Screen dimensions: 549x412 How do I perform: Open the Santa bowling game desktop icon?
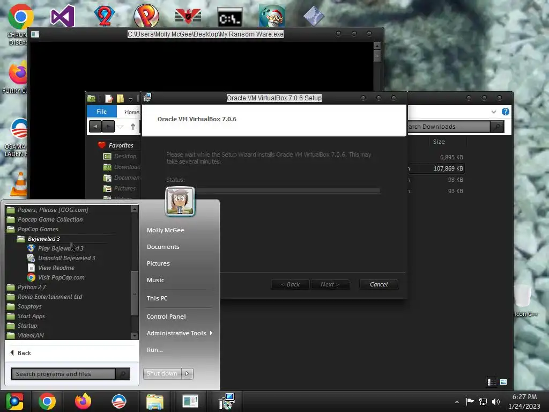click(x=272, y=16)
